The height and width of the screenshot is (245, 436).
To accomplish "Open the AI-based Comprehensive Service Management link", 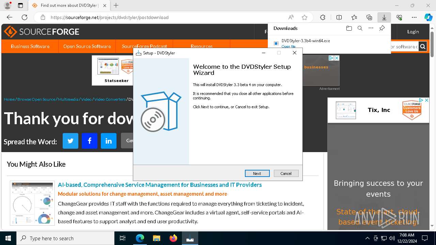I will 160,185.
